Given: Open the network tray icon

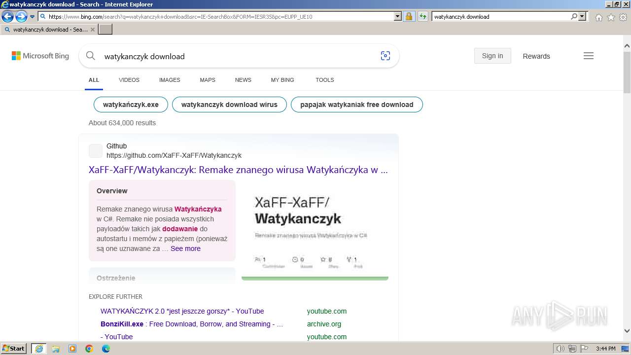Looking at the screenshot, I should (572, 349).
